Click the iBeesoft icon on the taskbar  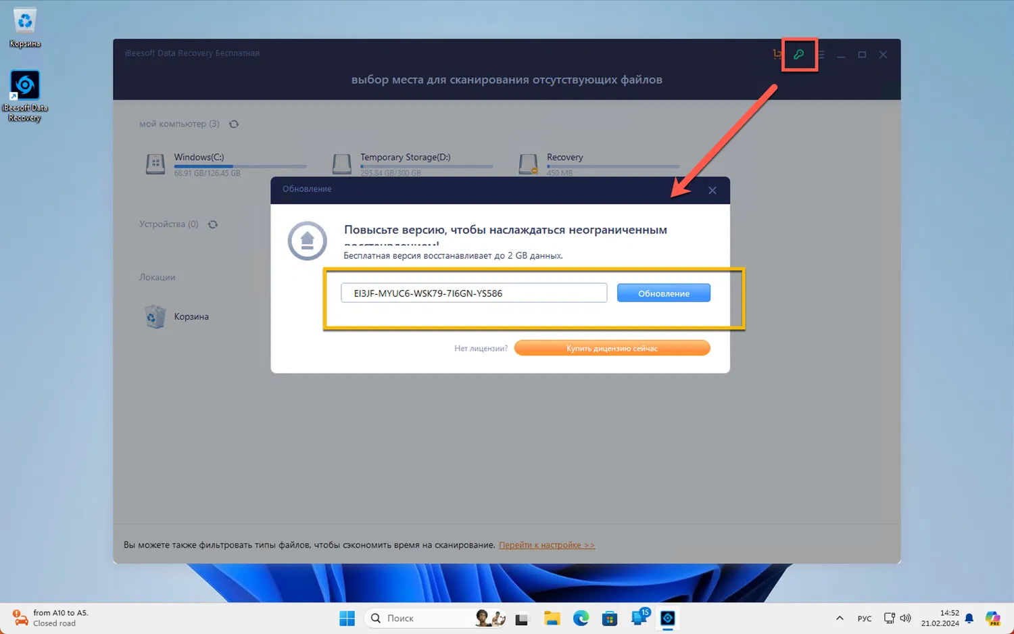(x=668, y=618)
